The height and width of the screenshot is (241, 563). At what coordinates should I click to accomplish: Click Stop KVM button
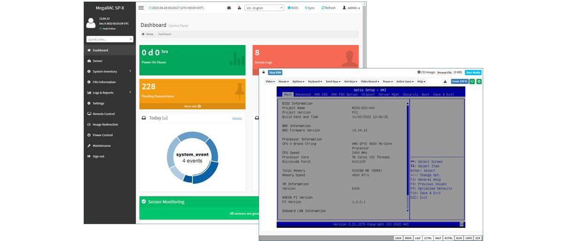pyautogui.click(x=275, y=72)
